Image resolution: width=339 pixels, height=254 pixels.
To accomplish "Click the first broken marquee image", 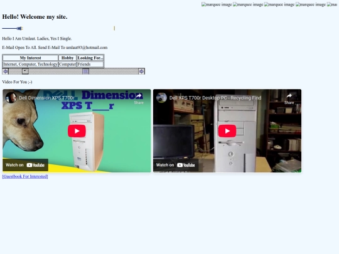I will click(x=217, y=4).
